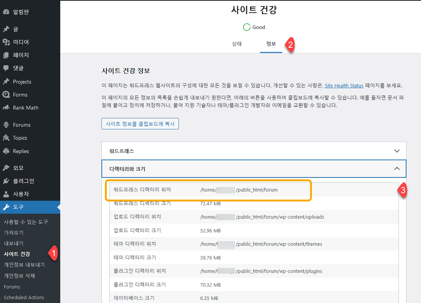Screen dimensions: 421x303
Task: Click the speech bubble icon beside 댓글
Action: [6, 68]
